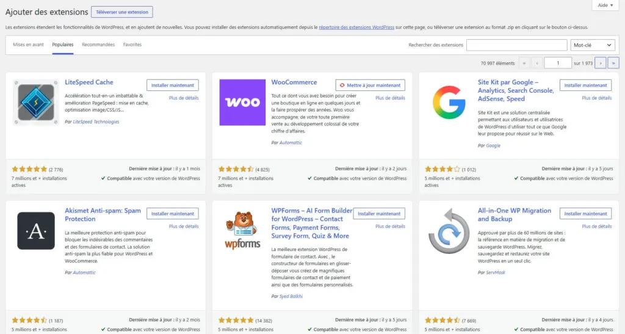
Task: Click the Google Site Kit logo
Action: pos(449,103)
